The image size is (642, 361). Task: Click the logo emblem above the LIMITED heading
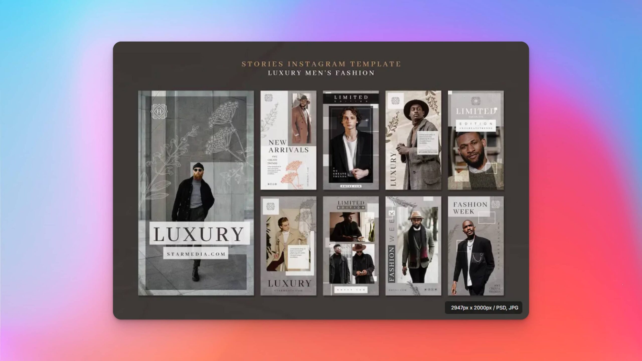pos(475,101)
